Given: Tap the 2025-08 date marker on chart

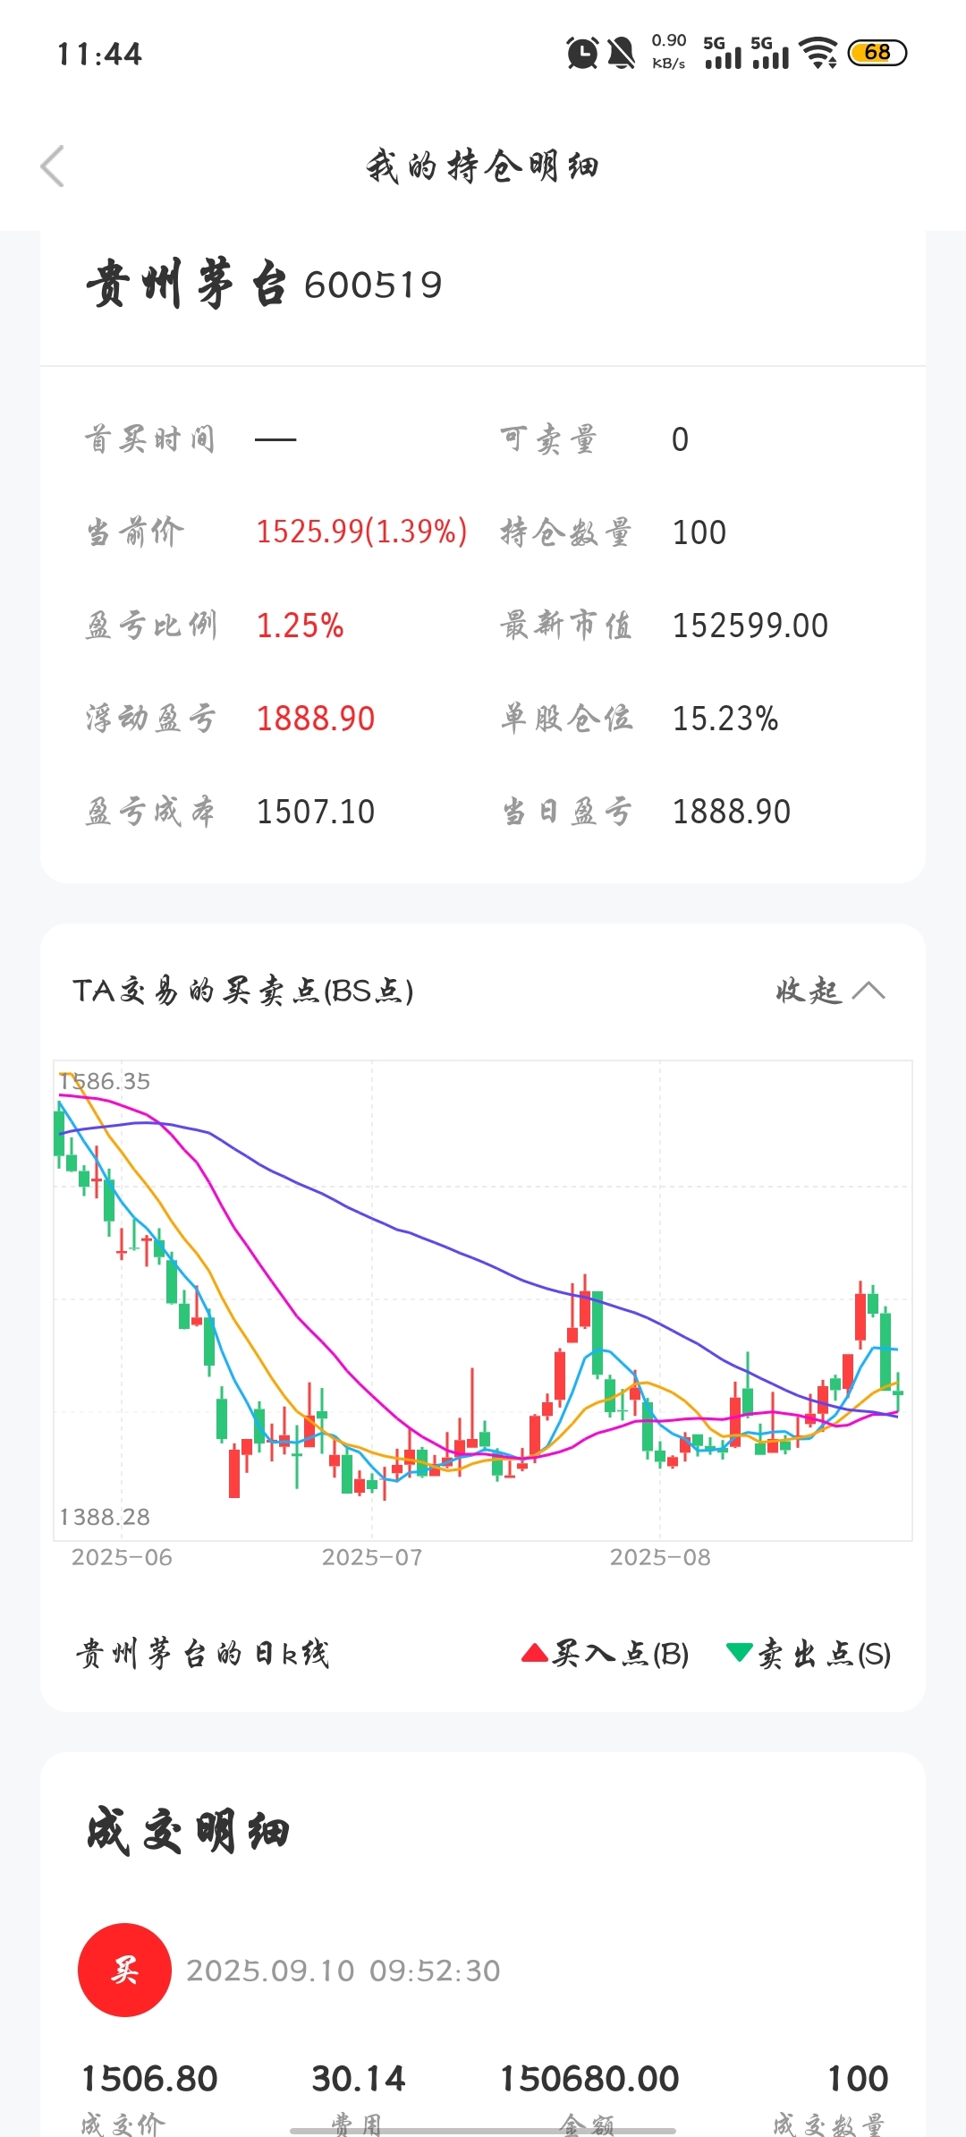Looking at the screenshot, I should [x=660, y=1557].
